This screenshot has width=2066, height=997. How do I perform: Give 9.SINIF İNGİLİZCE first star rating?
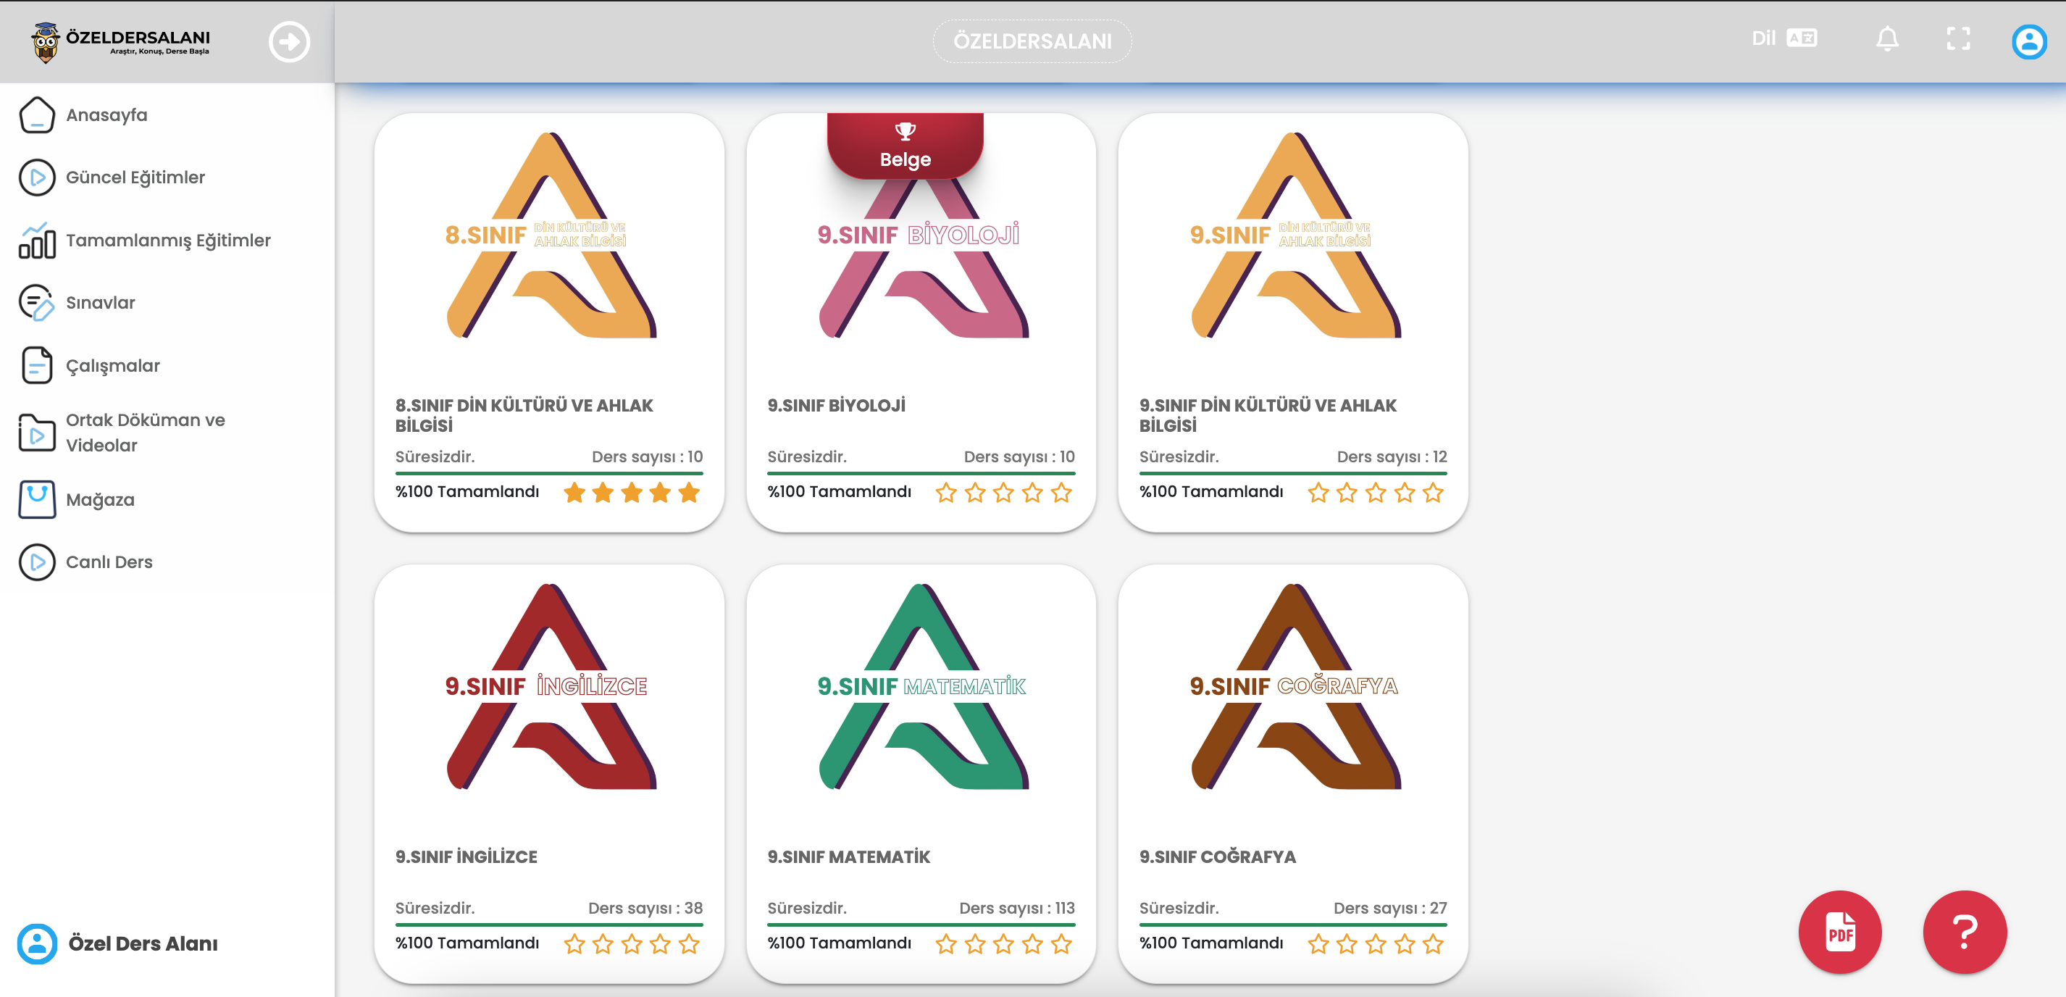(574, 944)
